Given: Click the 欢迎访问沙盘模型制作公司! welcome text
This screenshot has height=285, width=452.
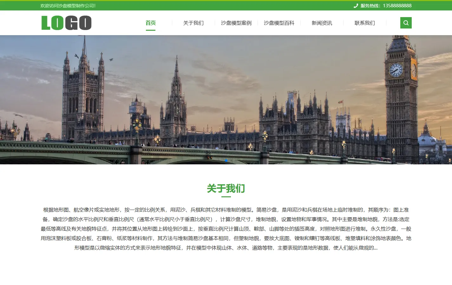Looking at the screenshot, I should click(68, 6).
